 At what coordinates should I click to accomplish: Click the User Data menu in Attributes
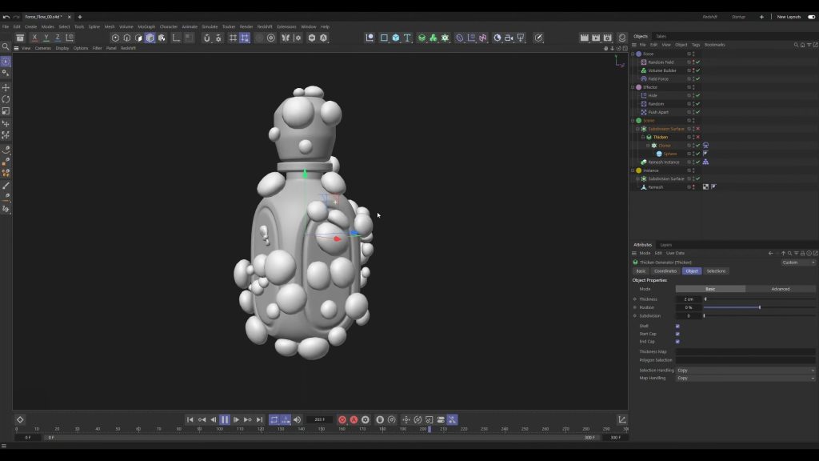pyautogui.click(x=675, y=253)
